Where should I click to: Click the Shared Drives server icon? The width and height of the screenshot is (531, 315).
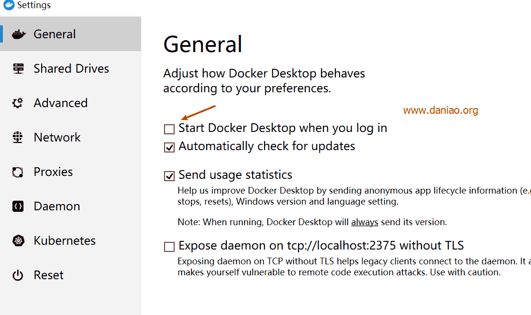pyautogui.click(x=18, y=69)
